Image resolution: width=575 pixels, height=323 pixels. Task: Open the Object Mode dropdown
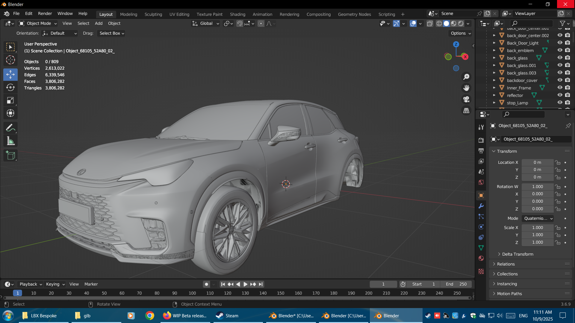pos(38,23)
